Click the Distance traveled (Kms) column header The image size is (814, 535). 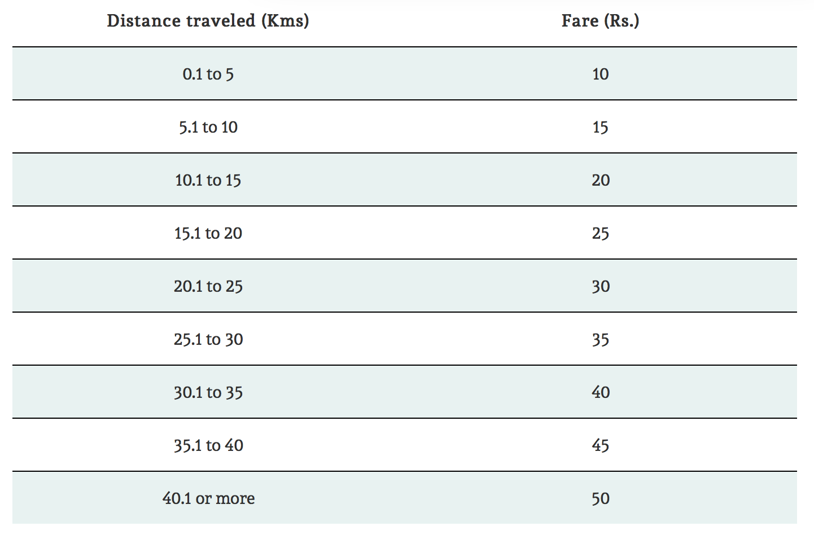[x=208, y=21]
